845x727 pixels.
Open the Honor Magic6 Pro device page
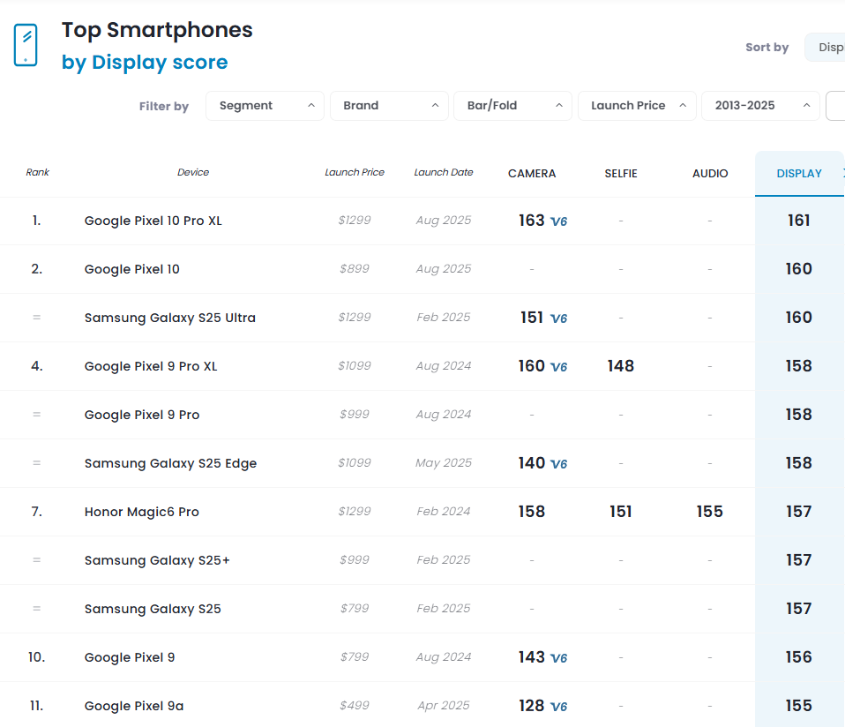142,512
